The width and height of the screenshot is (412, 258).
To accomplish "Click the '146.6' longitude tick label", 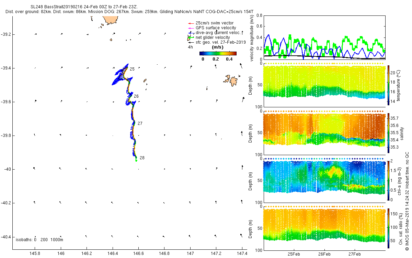I will pos(138,254).
